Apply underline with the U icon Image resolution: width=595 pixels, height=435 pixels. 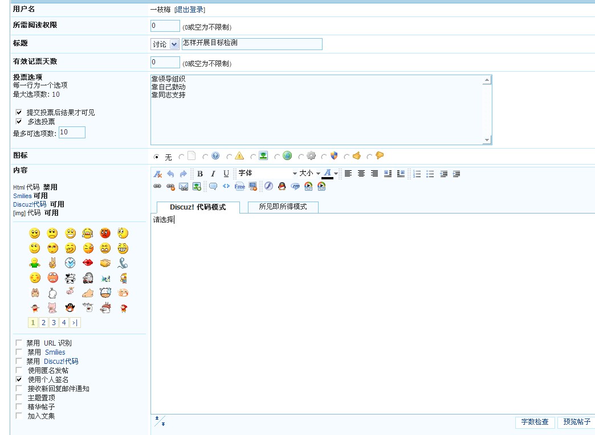click(x=226, y=174)
